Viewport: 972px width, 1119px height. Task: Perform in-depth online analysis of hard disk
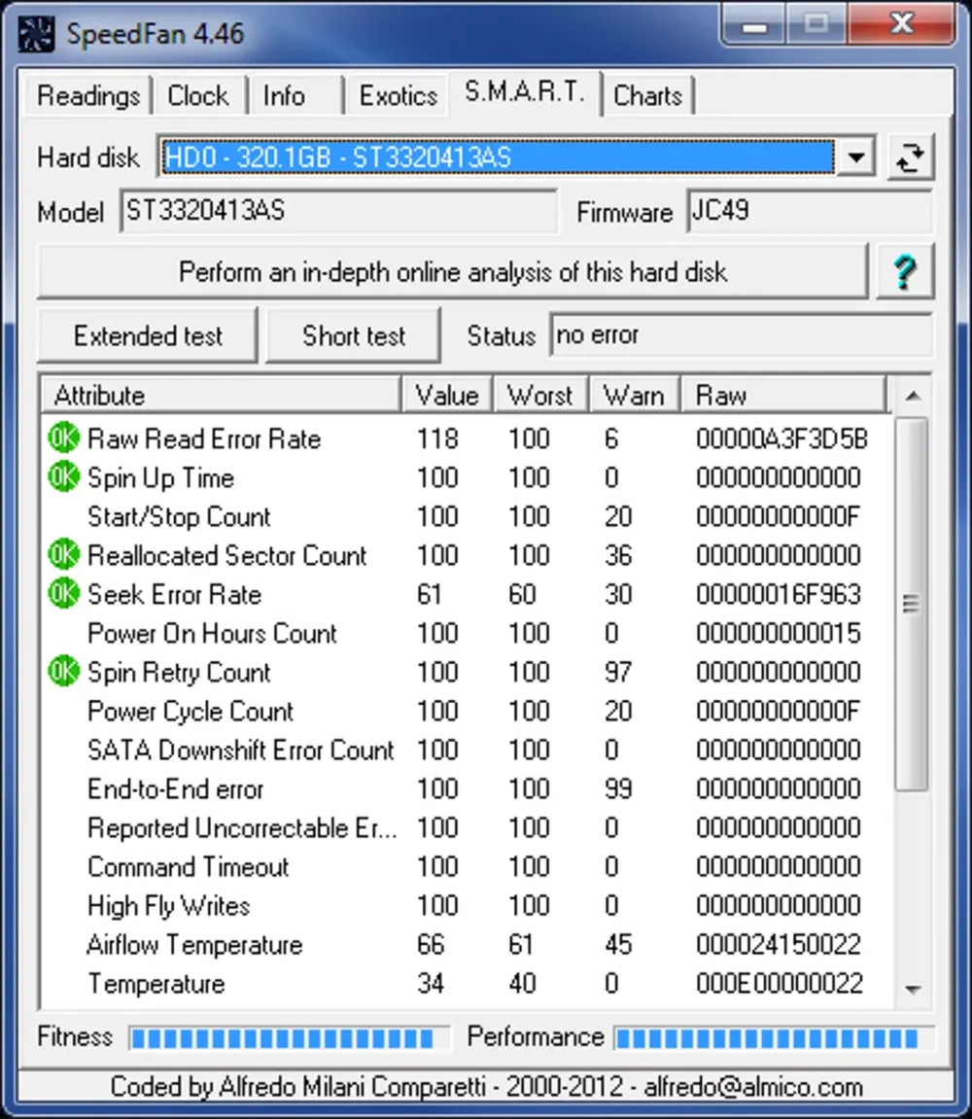[452, 272]
